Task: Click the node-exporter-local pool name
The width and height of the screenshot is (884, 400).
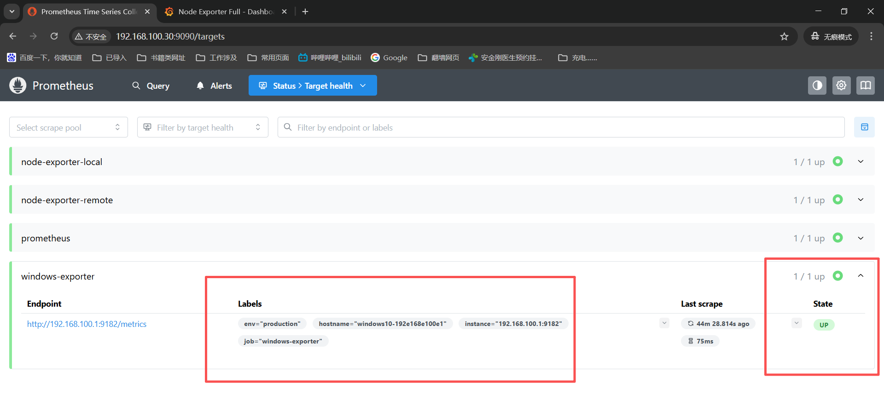Action: coord(62,162)
